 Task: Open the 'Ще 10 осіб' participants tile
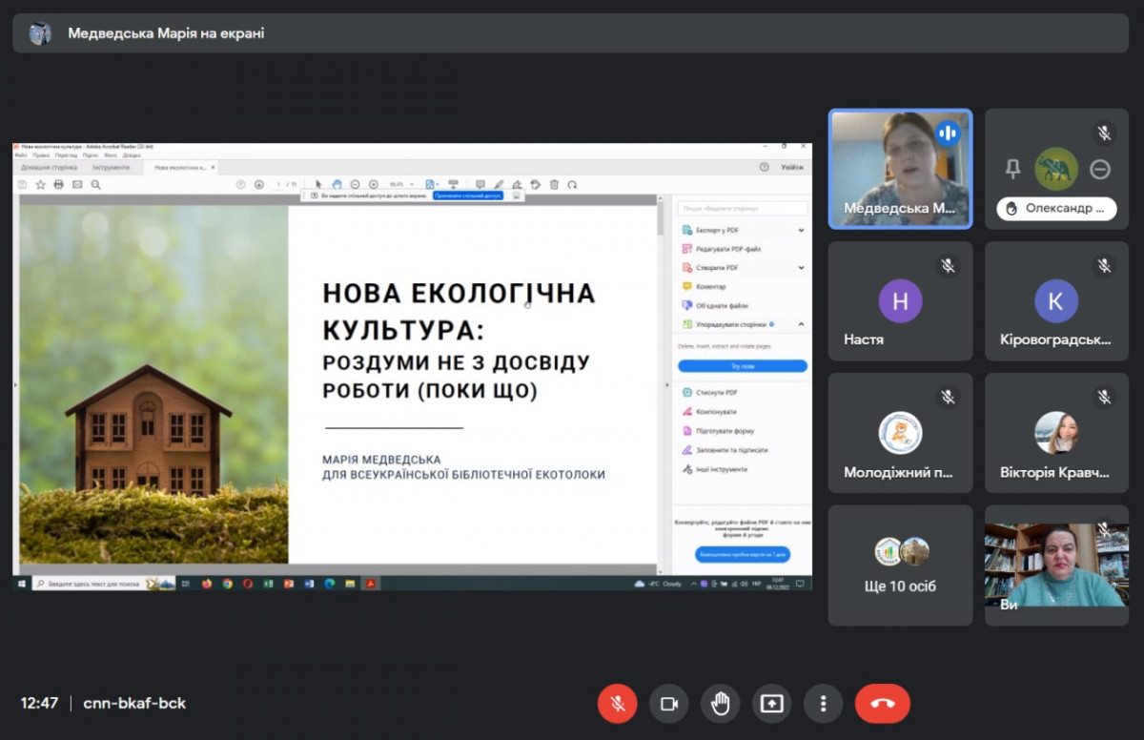[x=900, y=565]
